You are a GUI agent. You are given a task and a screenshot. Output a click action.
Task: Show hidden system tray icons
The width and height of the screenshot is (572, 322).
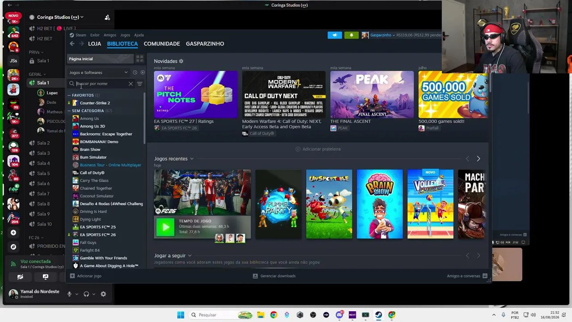(494, 315)
